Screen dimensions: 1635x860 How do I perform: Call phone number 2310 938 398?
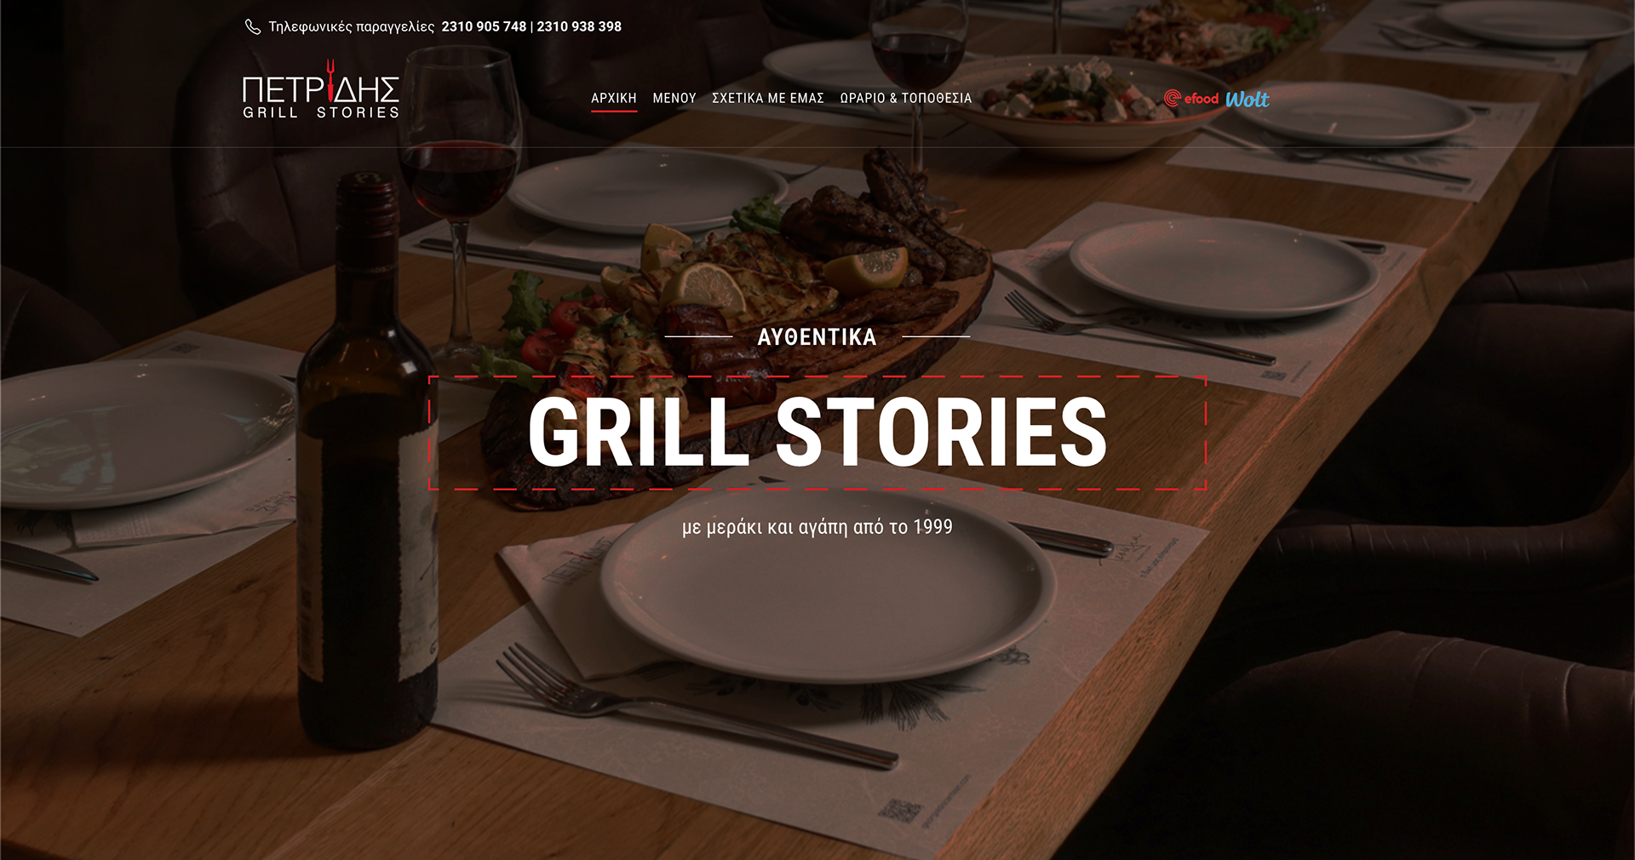579,26
